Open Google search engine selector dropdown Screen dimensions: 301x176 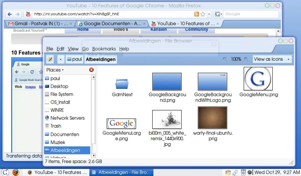(218, 14)
